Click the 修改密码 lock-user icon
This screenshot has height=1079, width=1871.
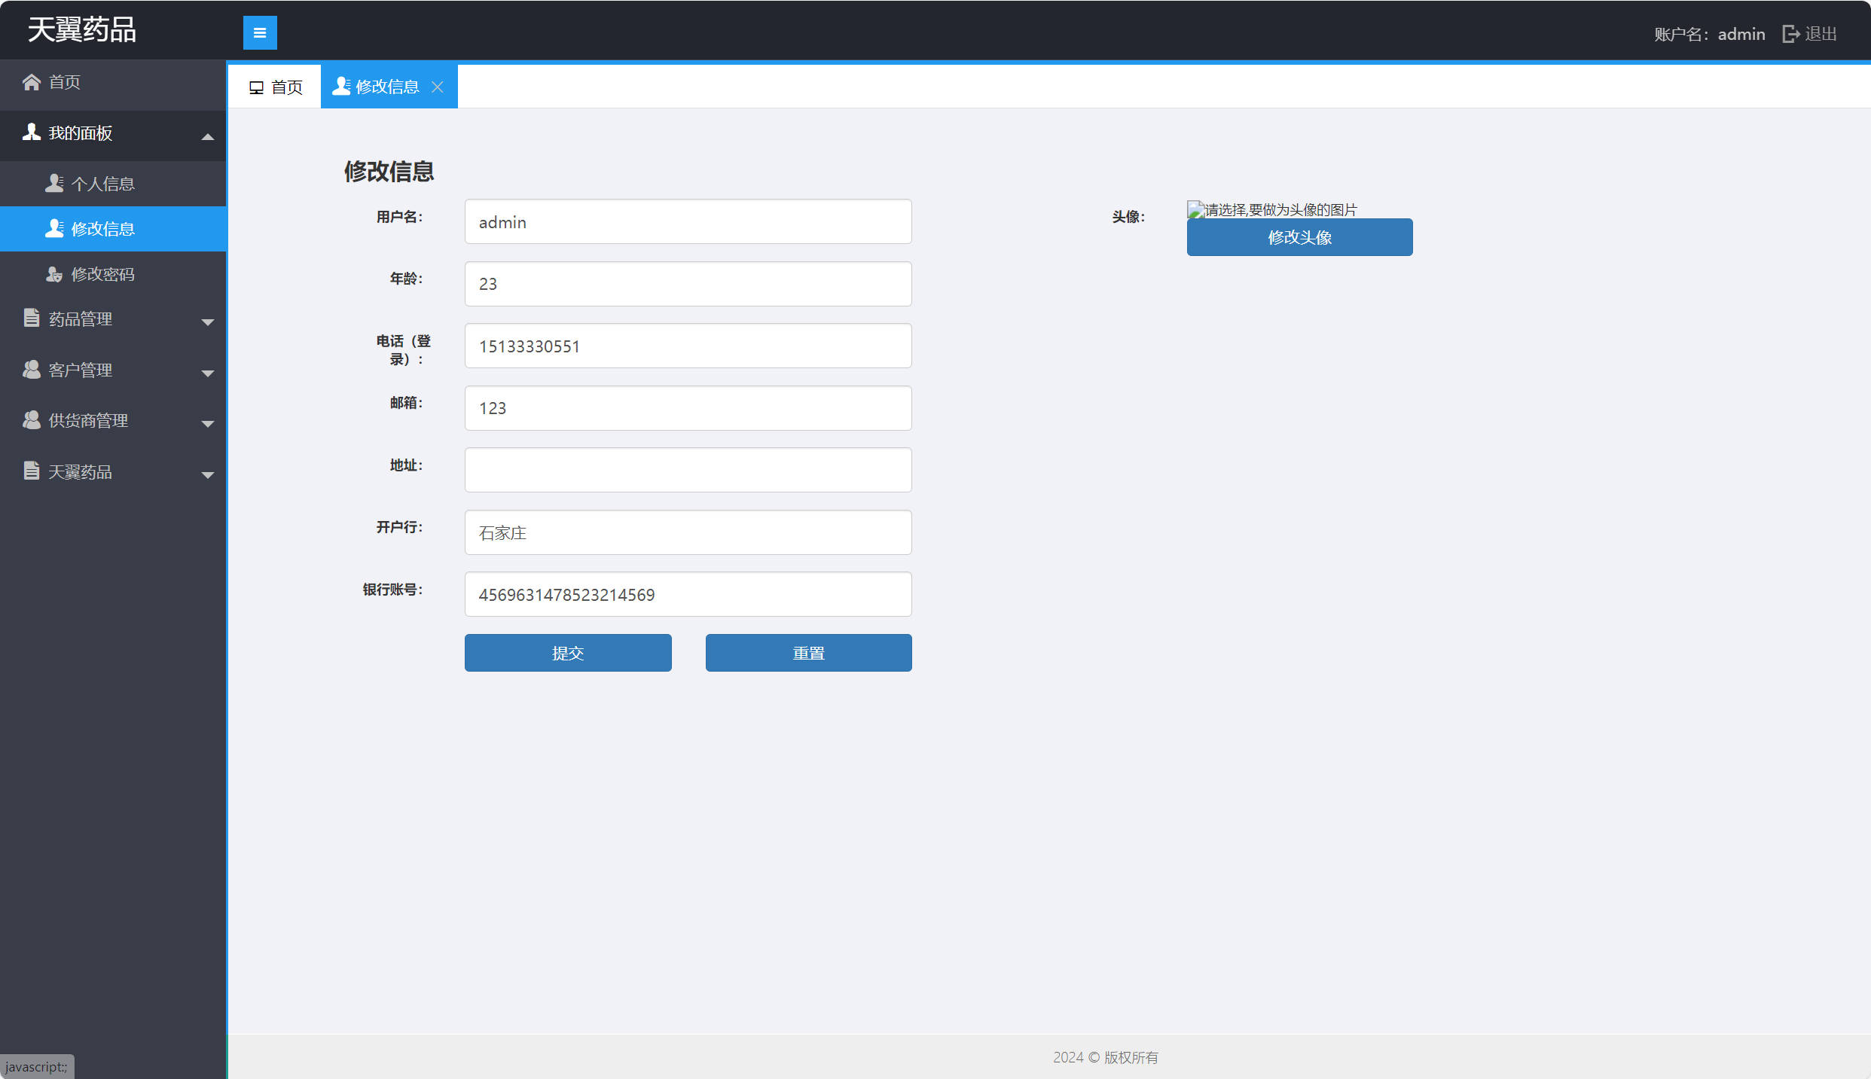pyautogui.click(x=54, y=274)
